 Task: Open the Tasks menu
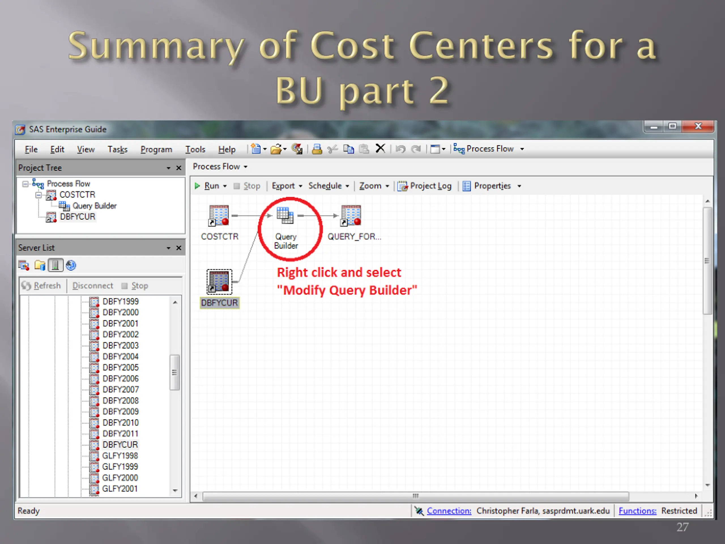(118, 150)
